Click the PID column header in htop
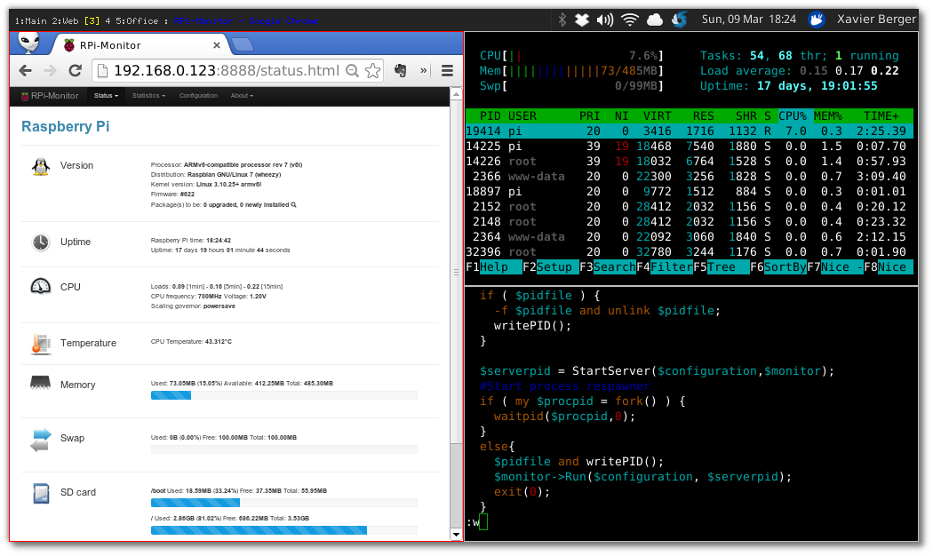933x556 pixels. pyautogui.click(x=490, y=116)
